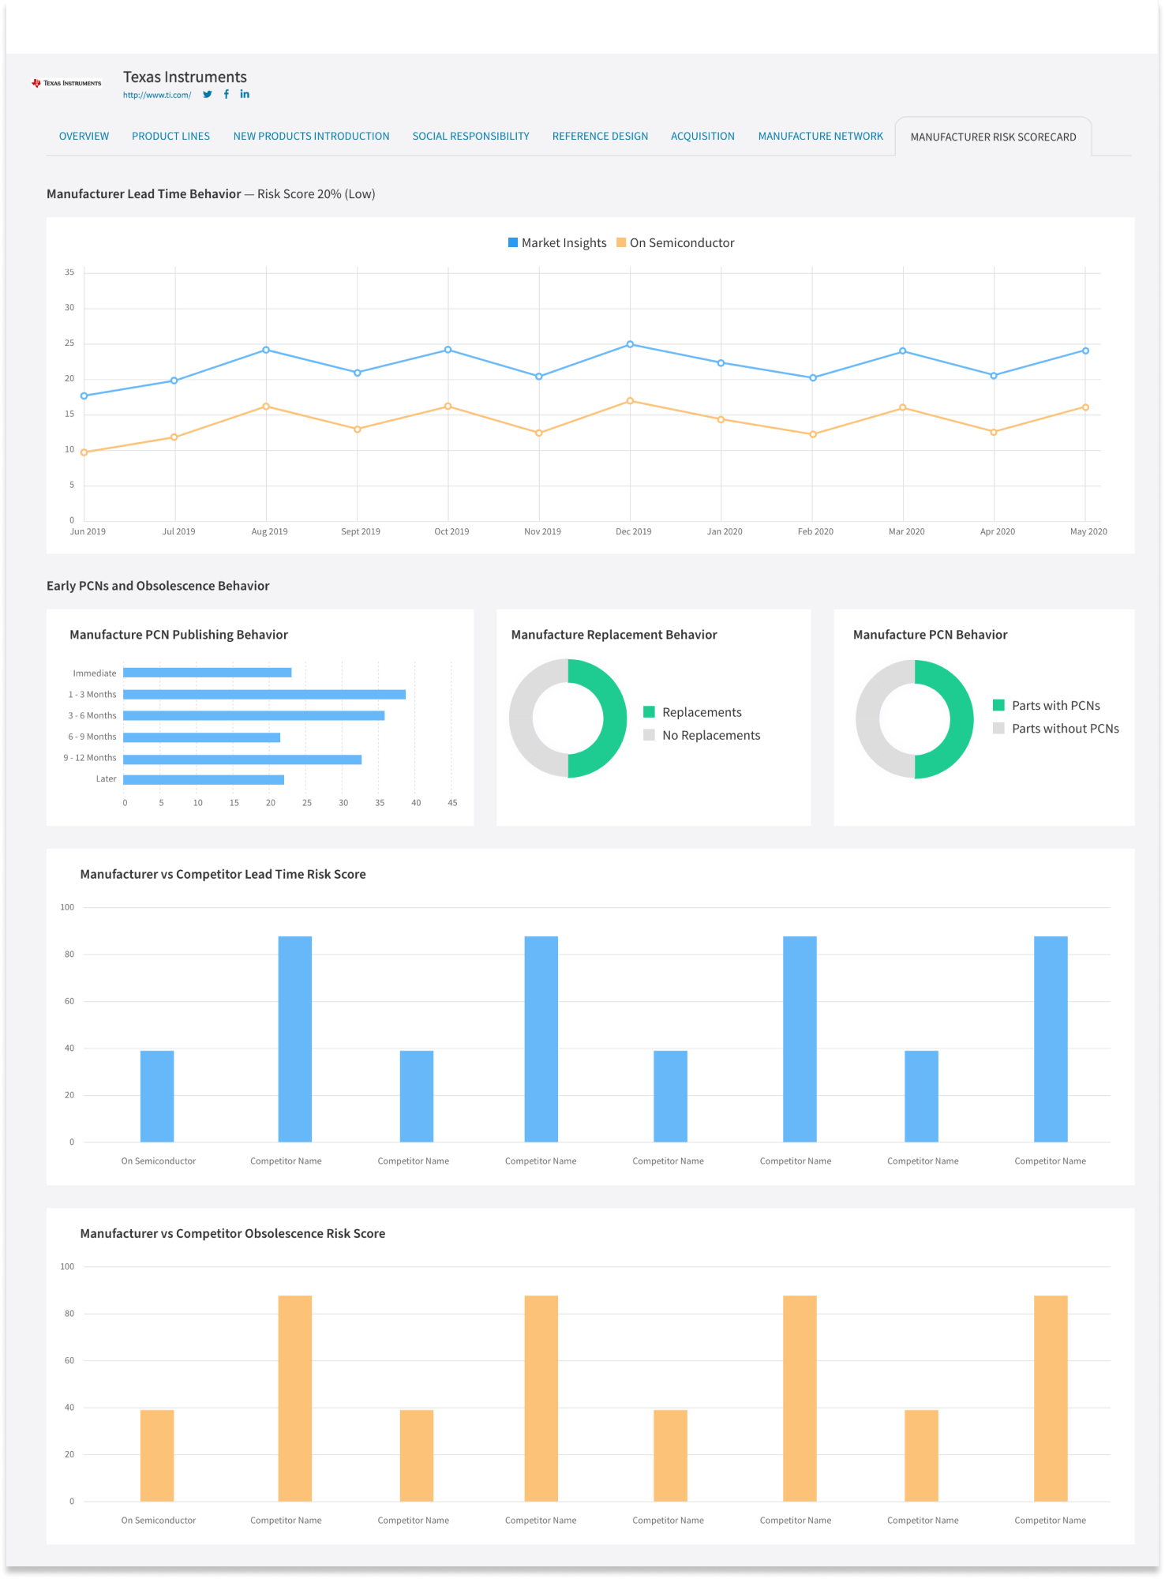Click the gray No Replacements legend swatch
The width and height of the screenshot is (1165, 1579).
tap(649, 735)
